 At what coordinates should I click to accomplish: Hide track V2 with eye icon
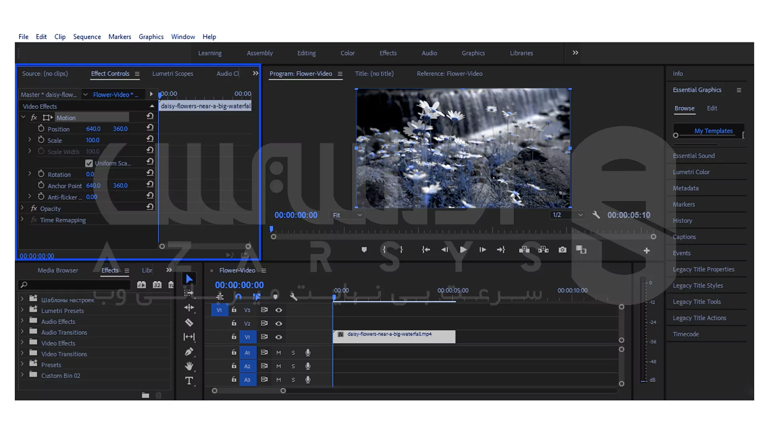click(279, 324)
